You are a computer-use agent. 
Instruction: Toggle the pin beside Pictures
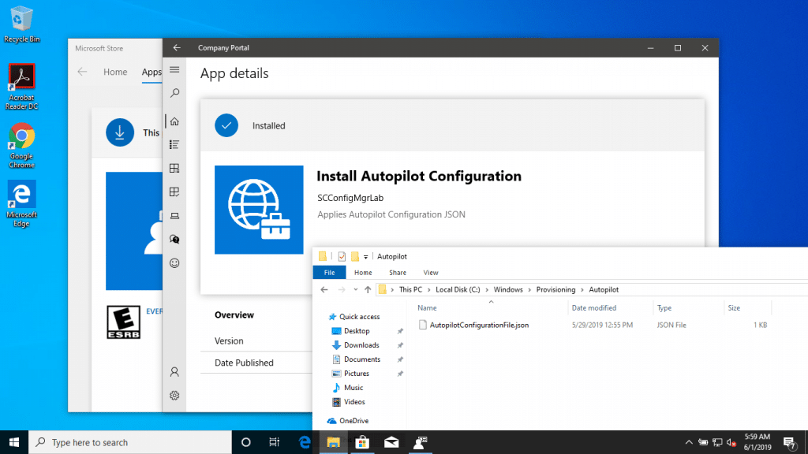point(400,373)
